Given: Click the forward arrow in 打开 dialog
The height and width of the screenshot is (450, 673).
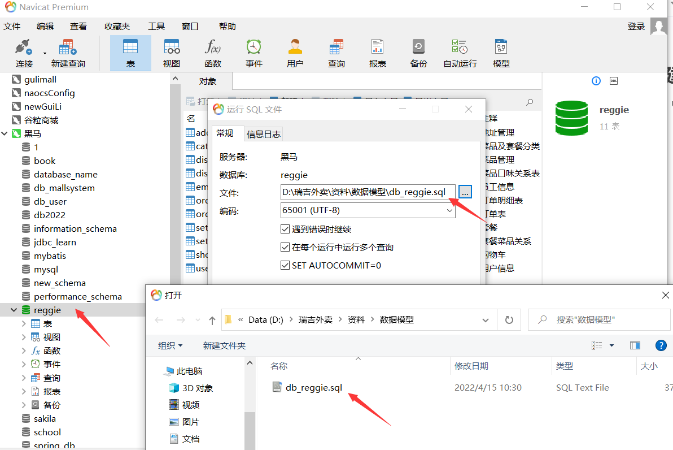Looking at the screenshot, I should (x=181, y=320).
